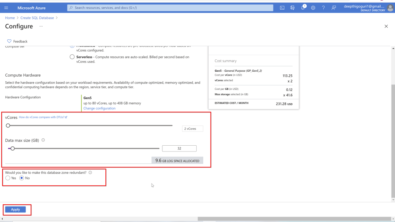Screen dimensions: 395x222
Task: Click the vCores slider handle
Action: [8, 125]
